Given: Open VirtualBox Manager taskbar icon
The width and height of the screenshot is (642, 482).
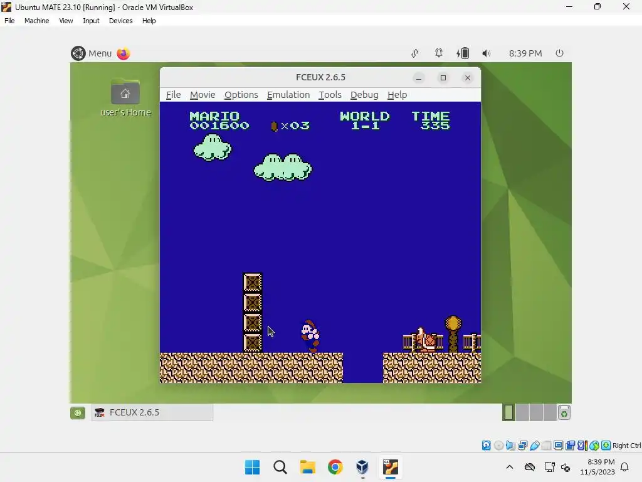Looking at the screenshot, I should (x=362, y=467).
